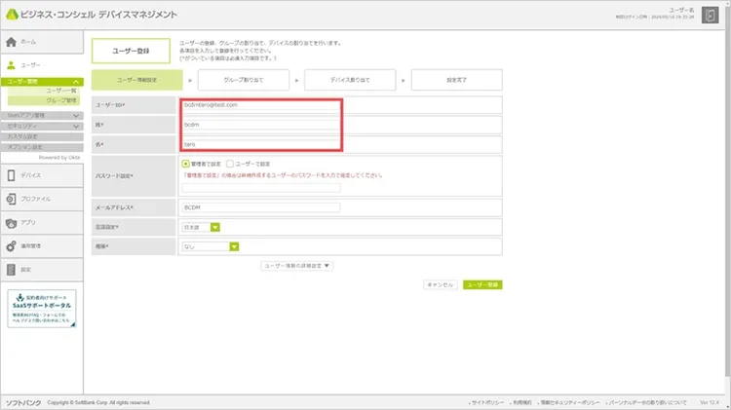
Task: Click the デバイス phone icon in the sidebar
Action: 11,175
